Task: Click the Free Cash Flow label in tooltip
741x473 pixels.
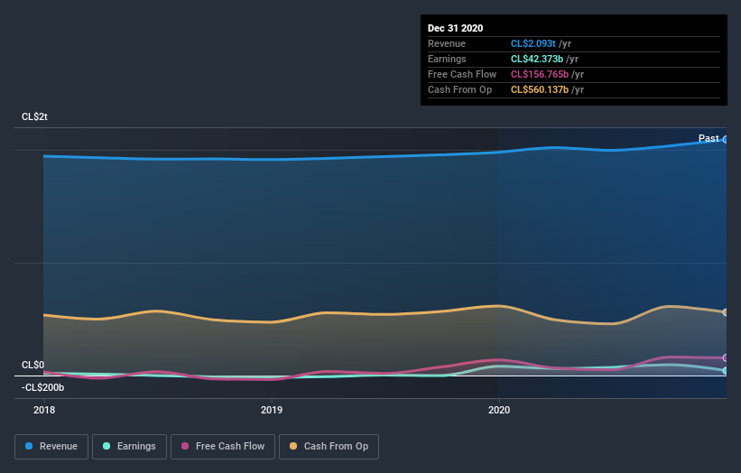Action: (x=462, y=74)
